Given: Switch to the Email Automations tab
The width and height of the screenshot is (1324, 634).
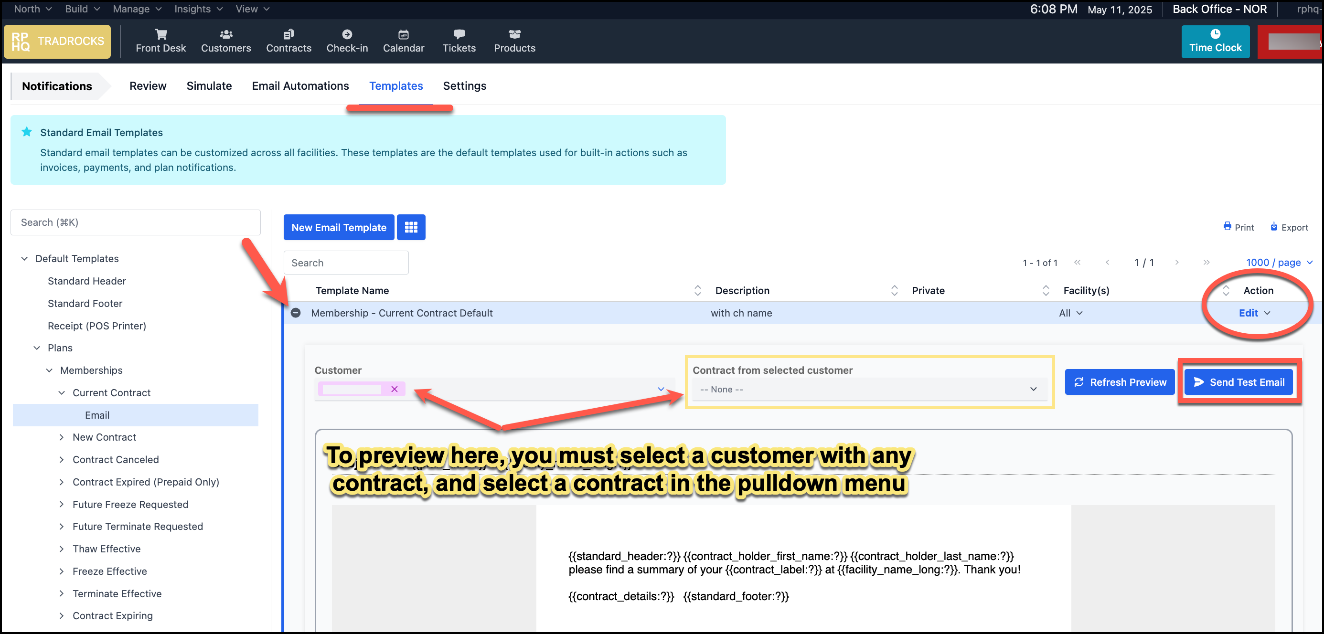Looking at the screenshot, I should 300,86.
